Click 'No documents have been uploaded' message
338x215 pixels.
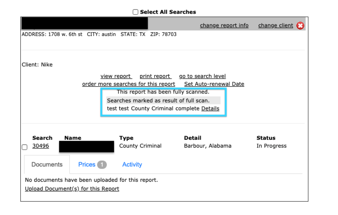pos(92,180)
